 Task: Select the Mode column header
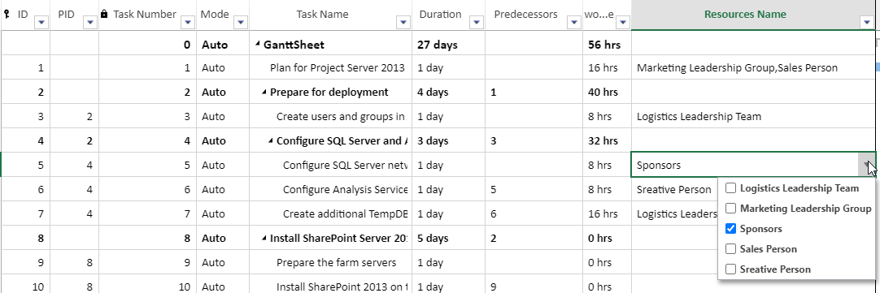tap(223, 15)
